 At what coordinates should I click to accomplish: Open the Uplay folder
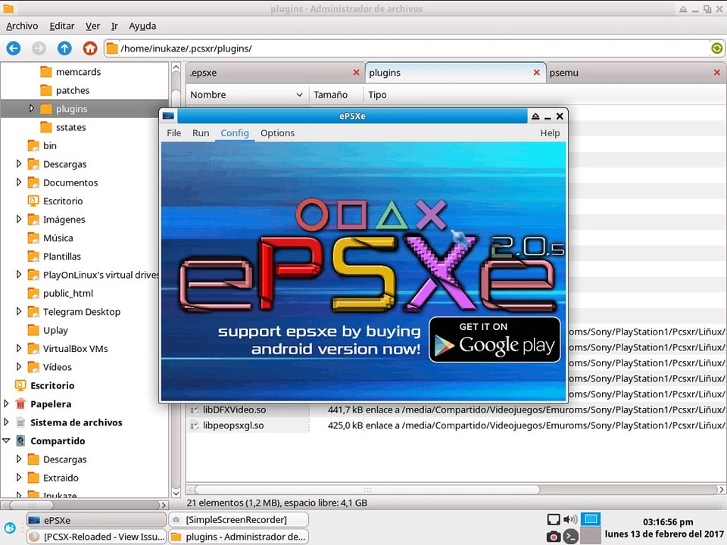[55, 331]
